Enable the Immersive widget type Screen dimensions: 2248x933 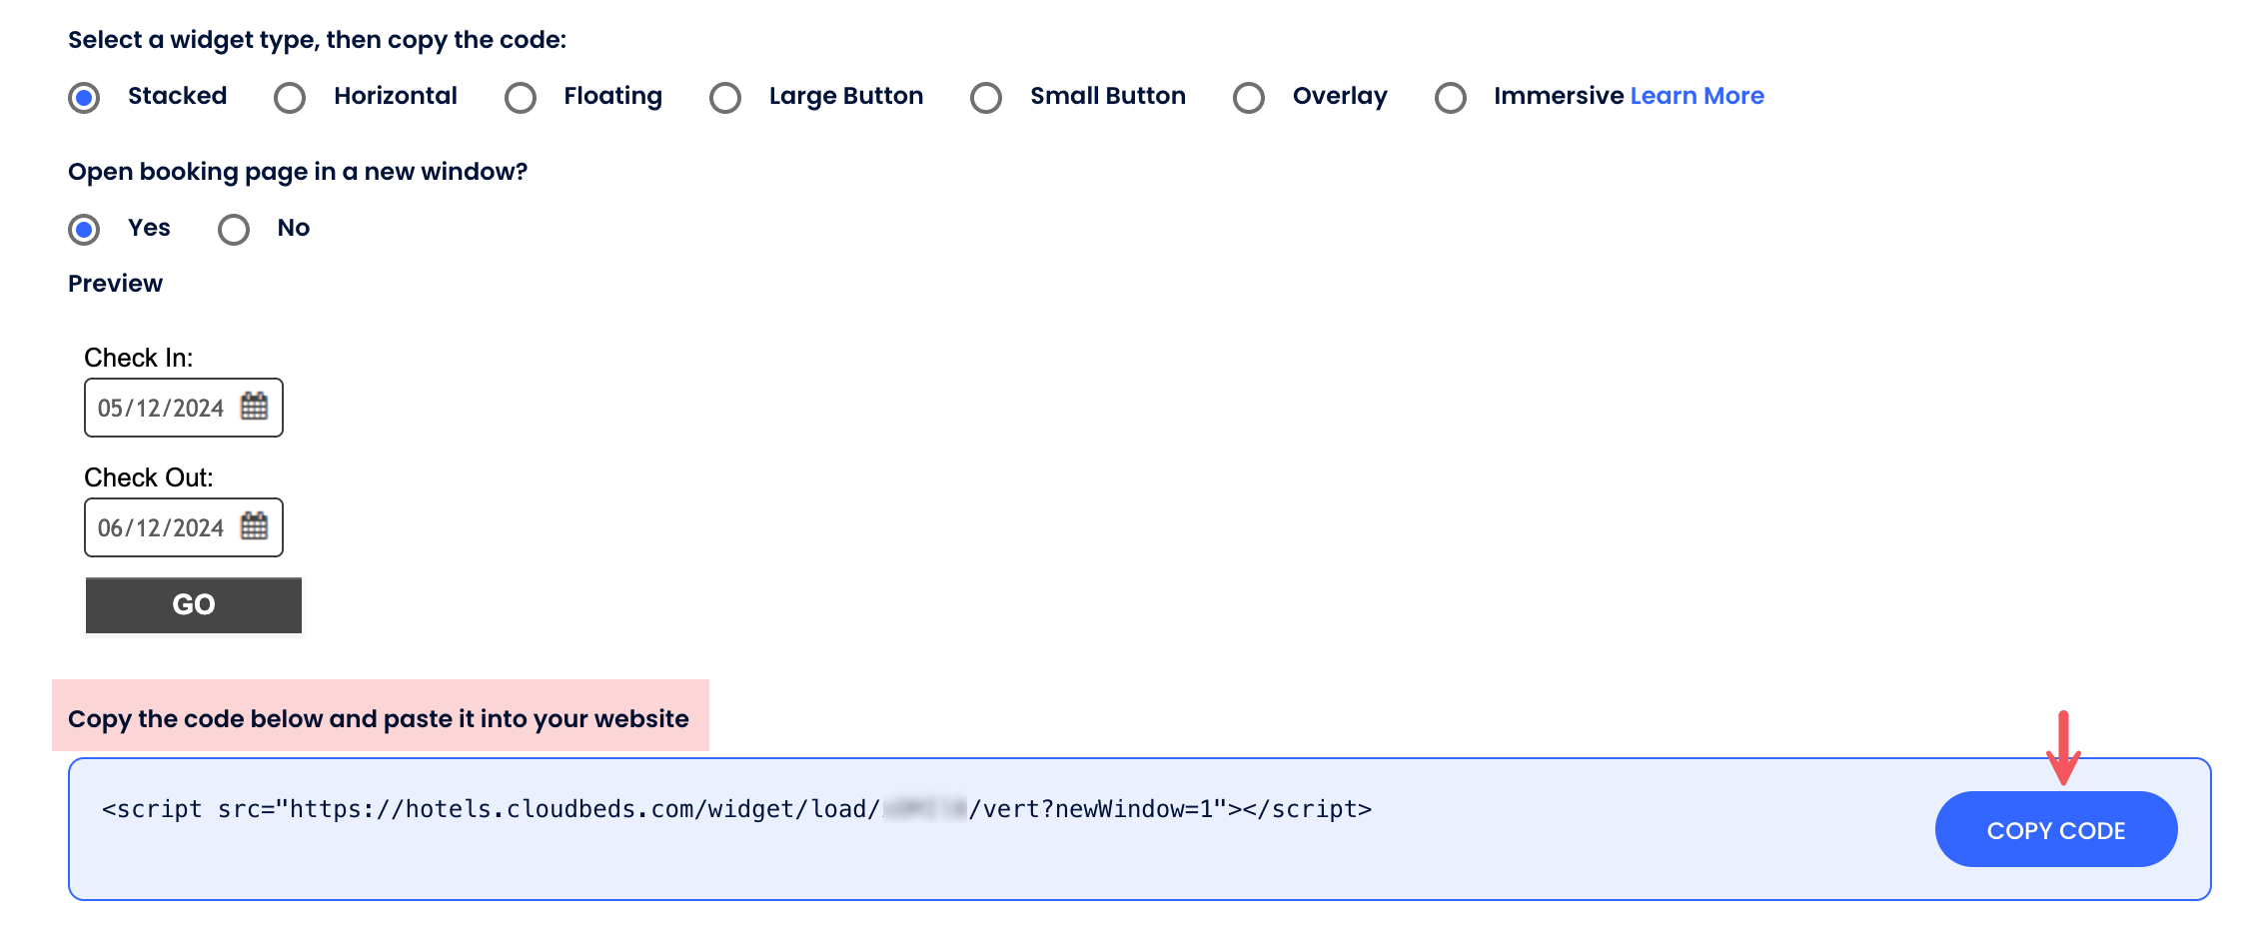pos(1451,98)
